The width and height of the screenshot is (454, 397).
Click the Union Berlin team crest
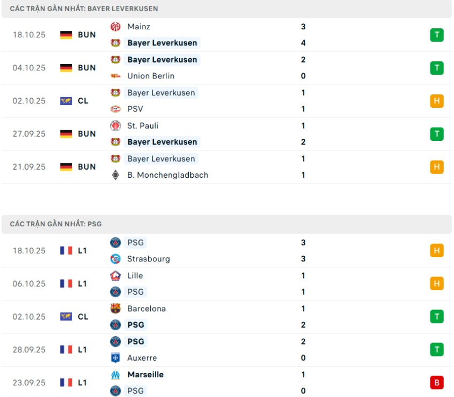116,76
